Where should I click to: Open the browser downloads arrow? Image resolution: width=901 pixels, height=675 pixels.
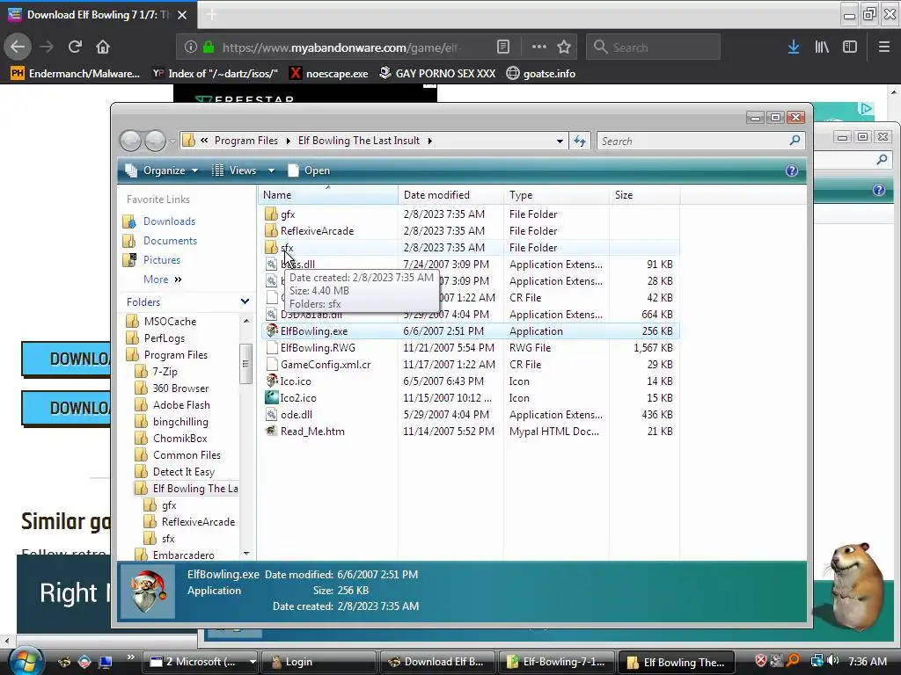coord(794,47)
